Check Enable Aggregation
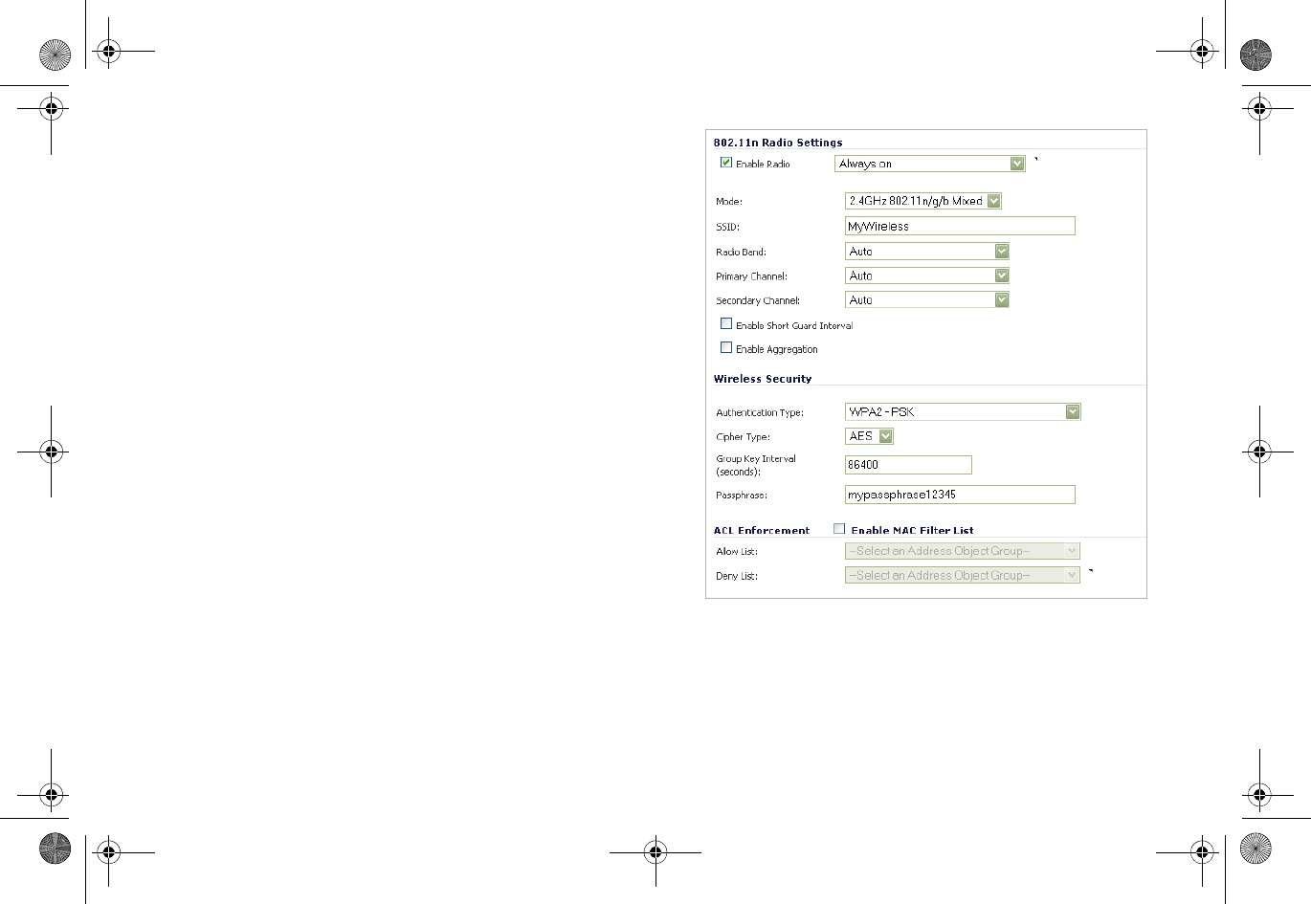The height and width of the screenshot is (904, 1311). (726, 348)
